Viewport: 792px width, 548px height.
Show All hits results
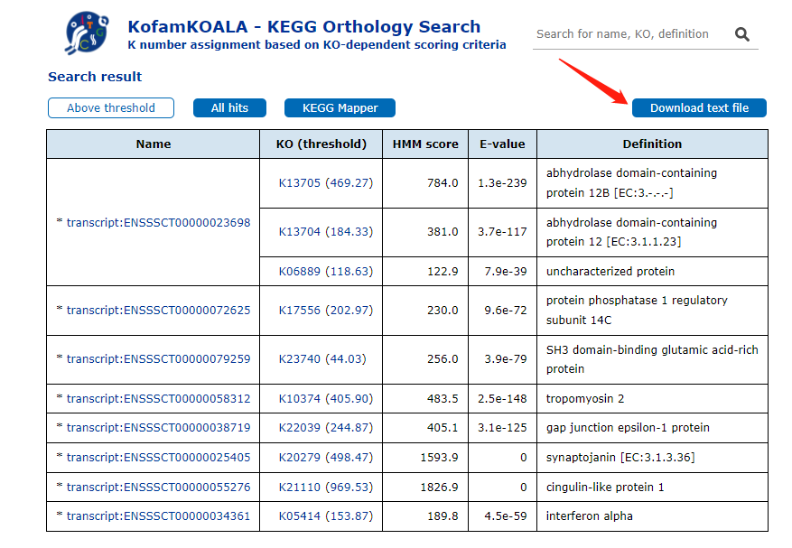coord(229,108)
